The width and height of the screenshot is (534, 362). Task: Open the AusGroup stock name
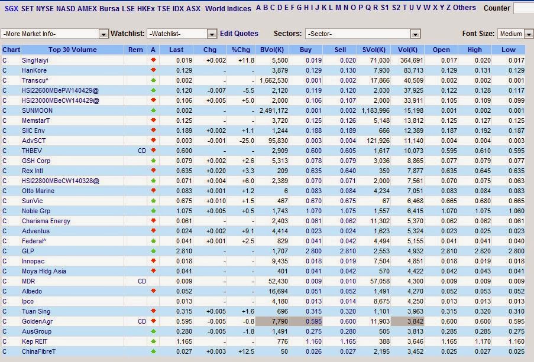(37, 331)
